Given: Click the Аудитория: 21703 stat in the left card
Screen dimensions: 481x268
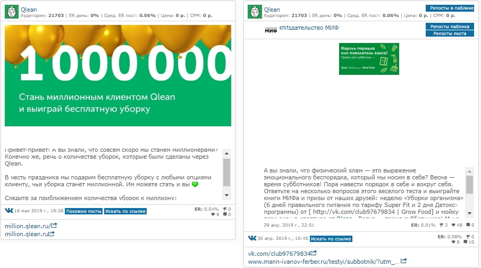Looking at the screenshot, I should 42,15.
